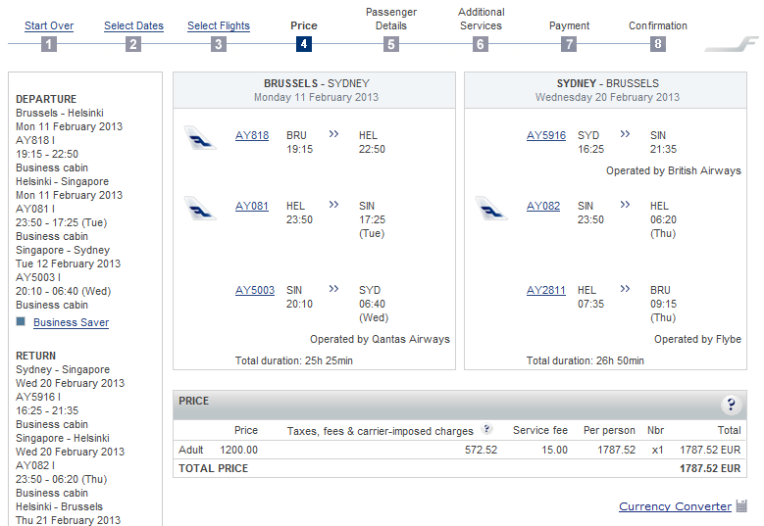The height and width of the screenshot is (526, 764).
Task: Click Finnair tail logo next to AY081
Action: coord(200,208)
